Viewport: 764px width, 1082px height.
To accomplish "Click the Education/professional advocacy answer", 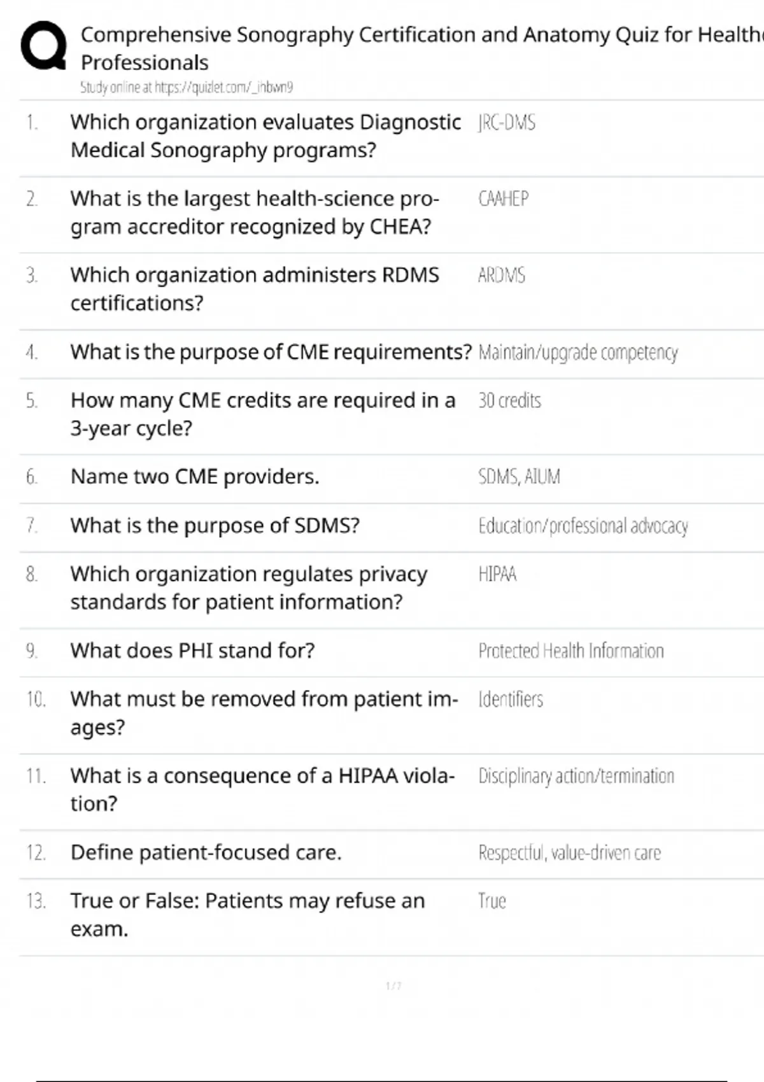I will tap(583, 526).
